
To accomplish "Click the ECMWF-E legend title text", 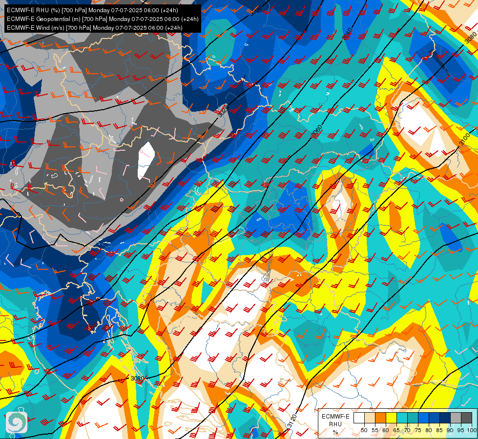I will pos(335,417).
